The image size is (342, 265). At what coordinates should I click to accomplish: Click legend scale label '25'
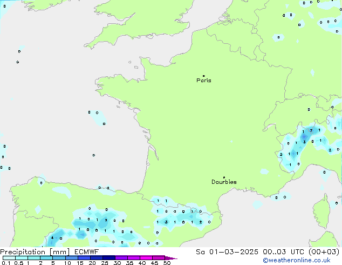pyautogui.click(x=105, y=263)
